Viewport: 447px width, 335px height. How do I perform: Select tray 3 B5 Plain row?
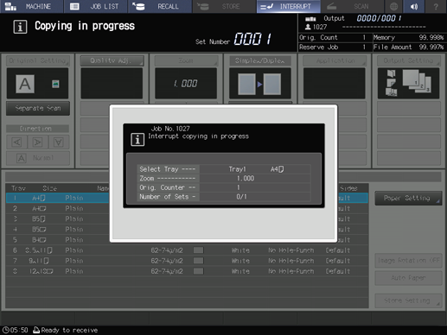click(x=187, y=219)
